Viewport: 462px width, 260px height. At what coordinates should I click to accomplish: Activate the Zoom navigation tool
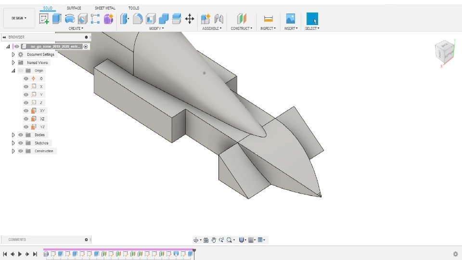(x=221, y=240)
